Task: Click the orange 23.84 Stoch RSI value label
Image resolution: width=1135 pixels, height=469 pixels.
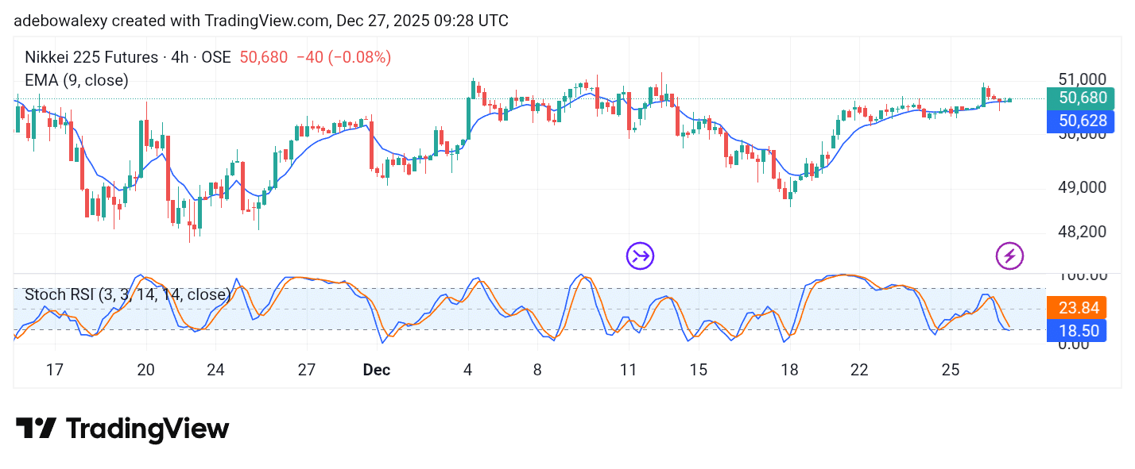Action: click(1078, 308)
